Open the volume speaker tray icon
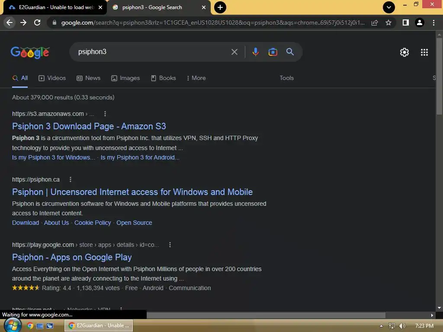 (402, 326)
